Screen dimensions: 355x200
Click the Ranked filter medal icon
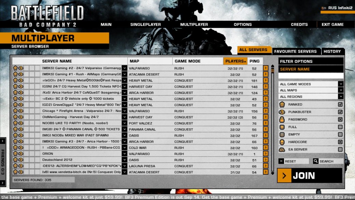pos(282,105)
